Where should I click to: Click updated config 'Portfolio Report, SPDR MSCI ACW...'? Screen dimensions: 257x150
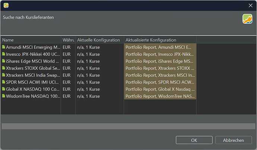click(x=160, y=82)
